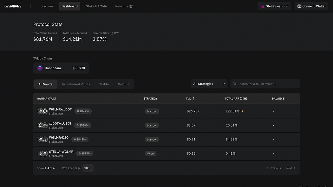Click the WGLMR-xcDOT token pair icon
The height and width of the screenshot is (187, 333).
click(42, 111)
